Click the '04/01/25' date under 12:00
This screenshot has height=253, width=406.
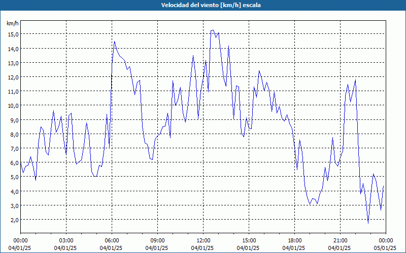coord(202,248)
